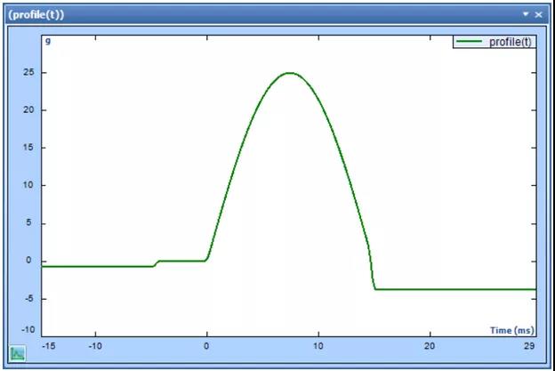Click the 15 tick on the Y-axis
555x371 pixels.
pos(28,148)
